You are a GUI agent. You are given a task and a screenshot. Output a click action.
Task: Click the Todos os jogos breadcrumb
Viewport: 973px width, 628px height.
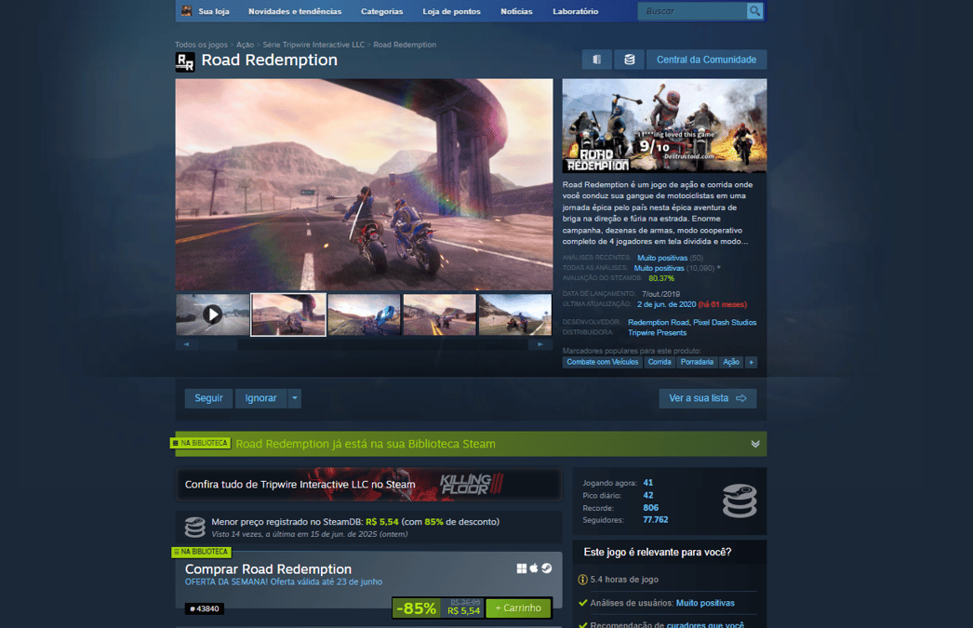click(x=201, y=45)
